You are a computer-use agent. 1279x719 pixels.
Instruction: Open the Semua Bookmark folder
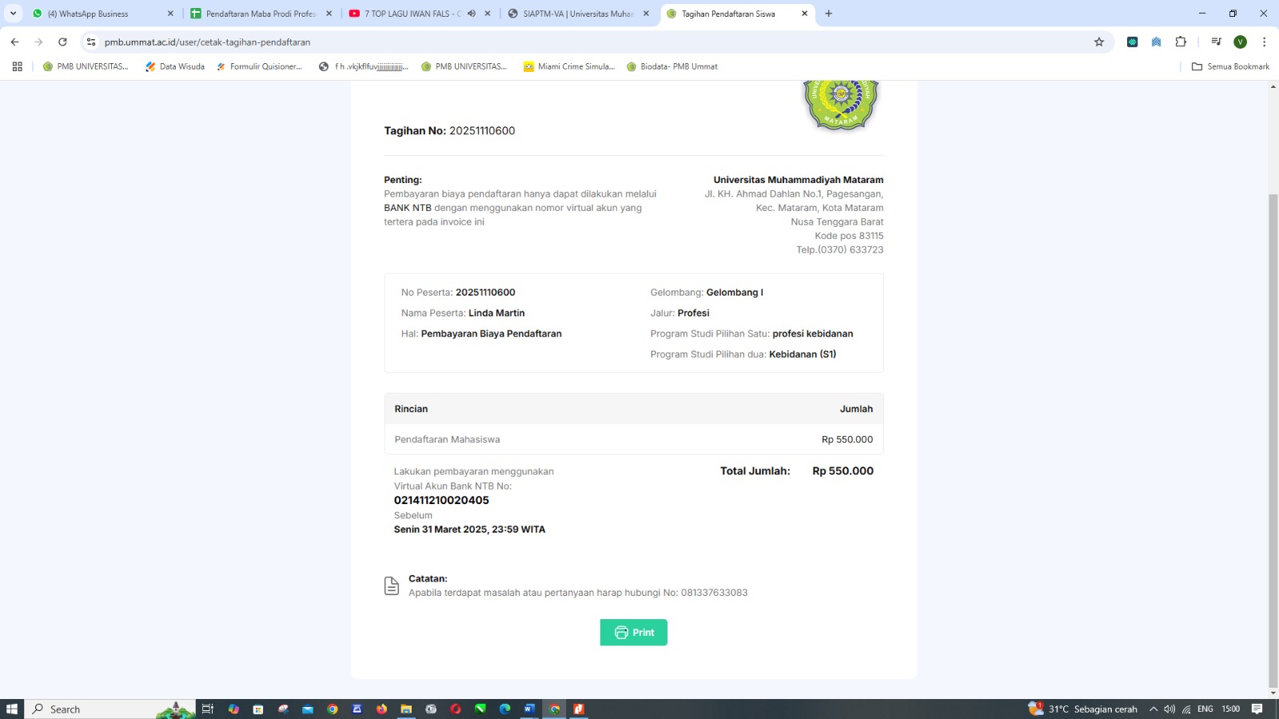click(1230, 66)
